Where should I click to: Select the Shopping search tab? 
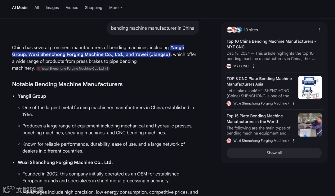93,8
